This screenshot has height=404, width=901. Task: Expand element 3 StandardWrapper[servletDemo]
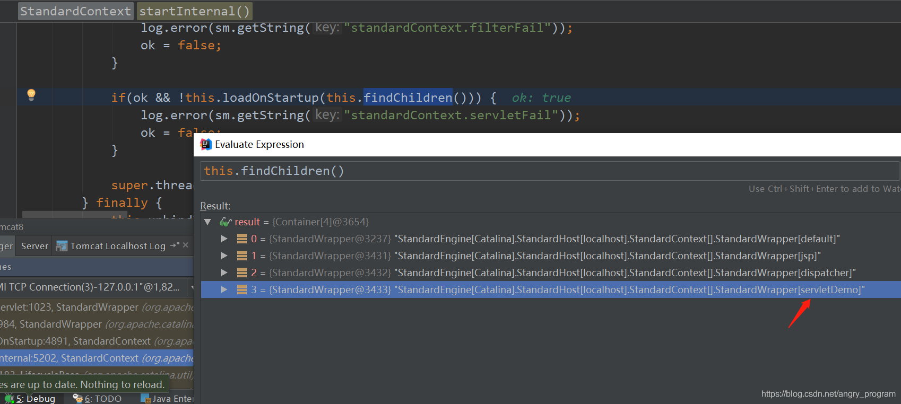(224, 289)
